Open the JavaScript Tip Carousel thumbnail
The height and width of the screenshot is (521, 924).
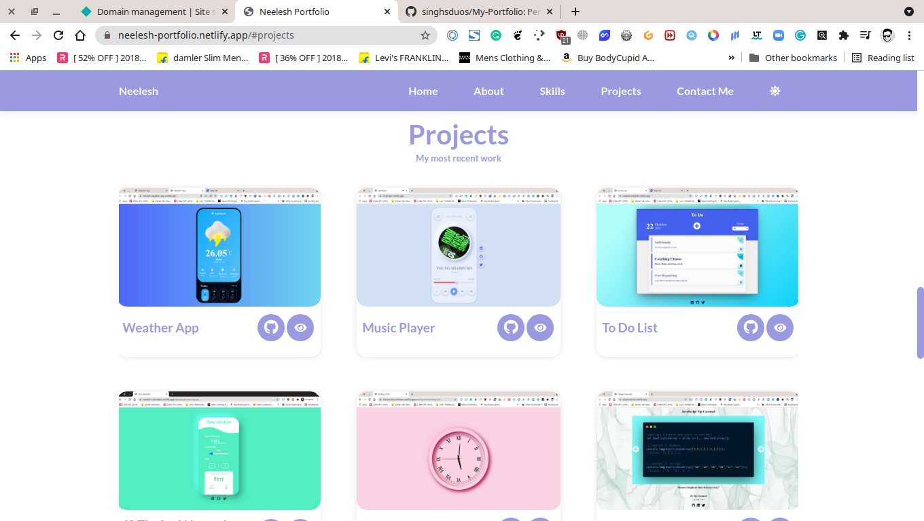pos(697,450)
